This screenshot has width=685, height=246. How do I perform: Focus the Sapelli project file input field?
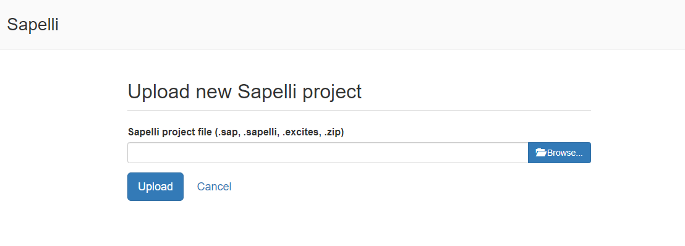pyautogui.click(x=328, y=153)
